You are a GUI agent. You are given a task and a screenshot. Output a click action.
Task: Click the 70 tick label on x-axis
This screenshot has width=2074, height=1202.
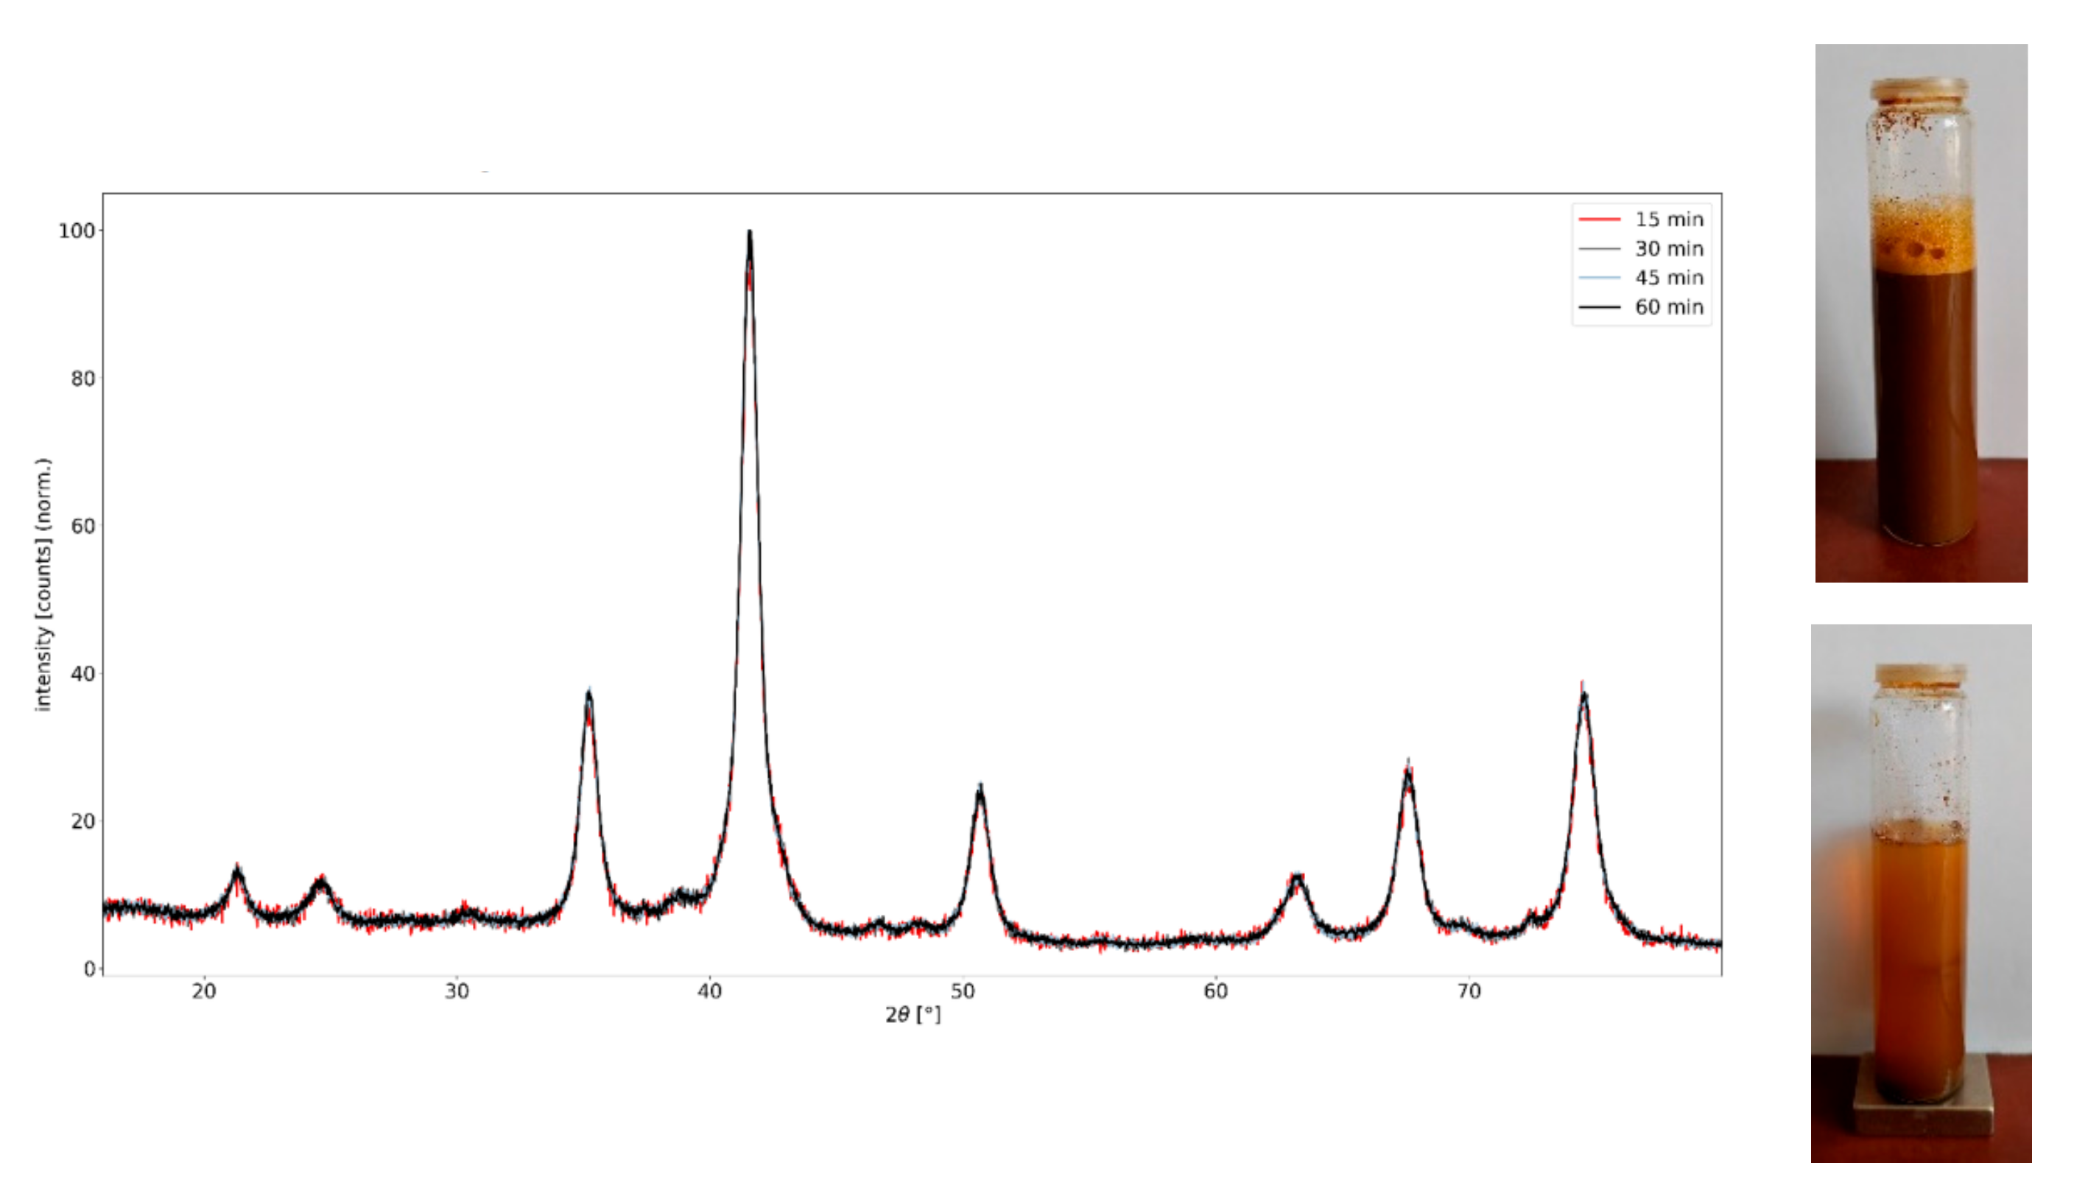pyautogui.click(x=1469, y=991)
